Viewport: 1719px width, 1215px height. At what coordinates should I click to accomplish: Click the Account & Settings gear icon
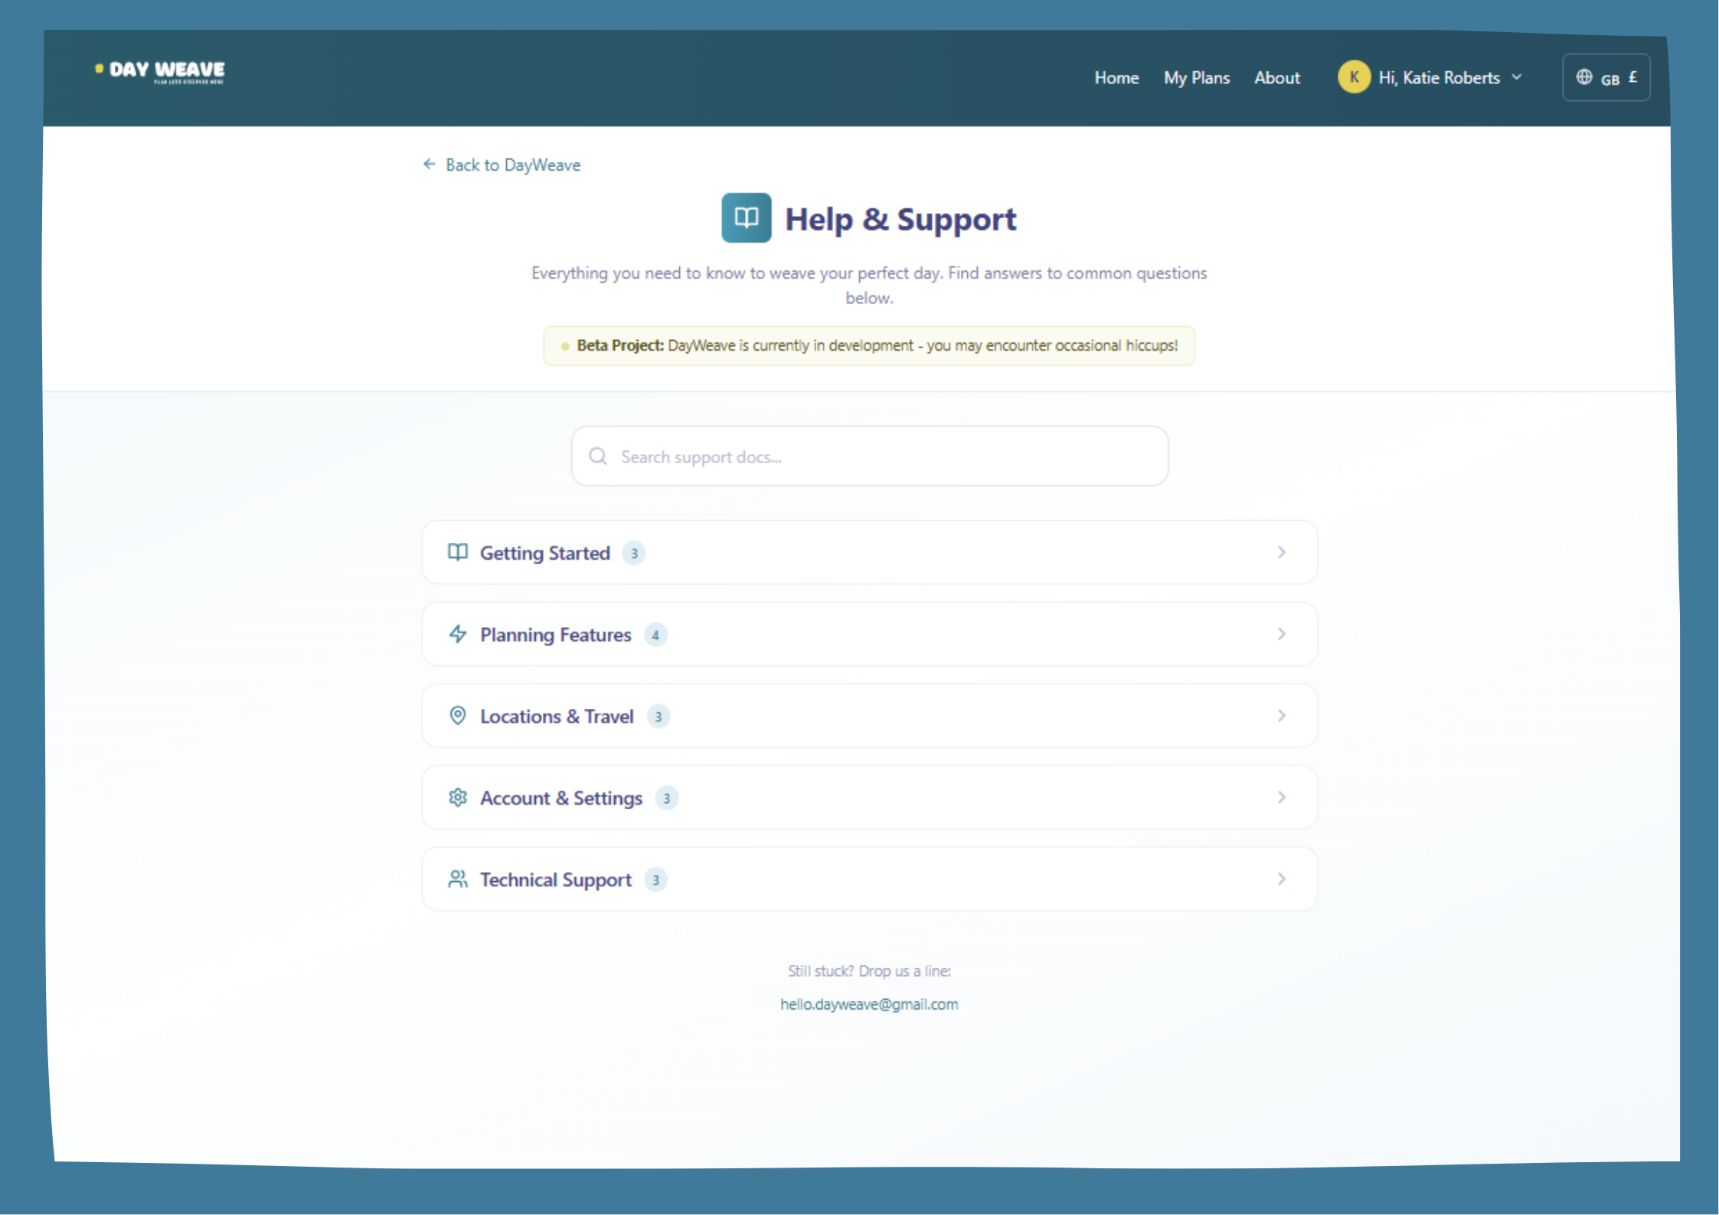(x=458, y=798)
